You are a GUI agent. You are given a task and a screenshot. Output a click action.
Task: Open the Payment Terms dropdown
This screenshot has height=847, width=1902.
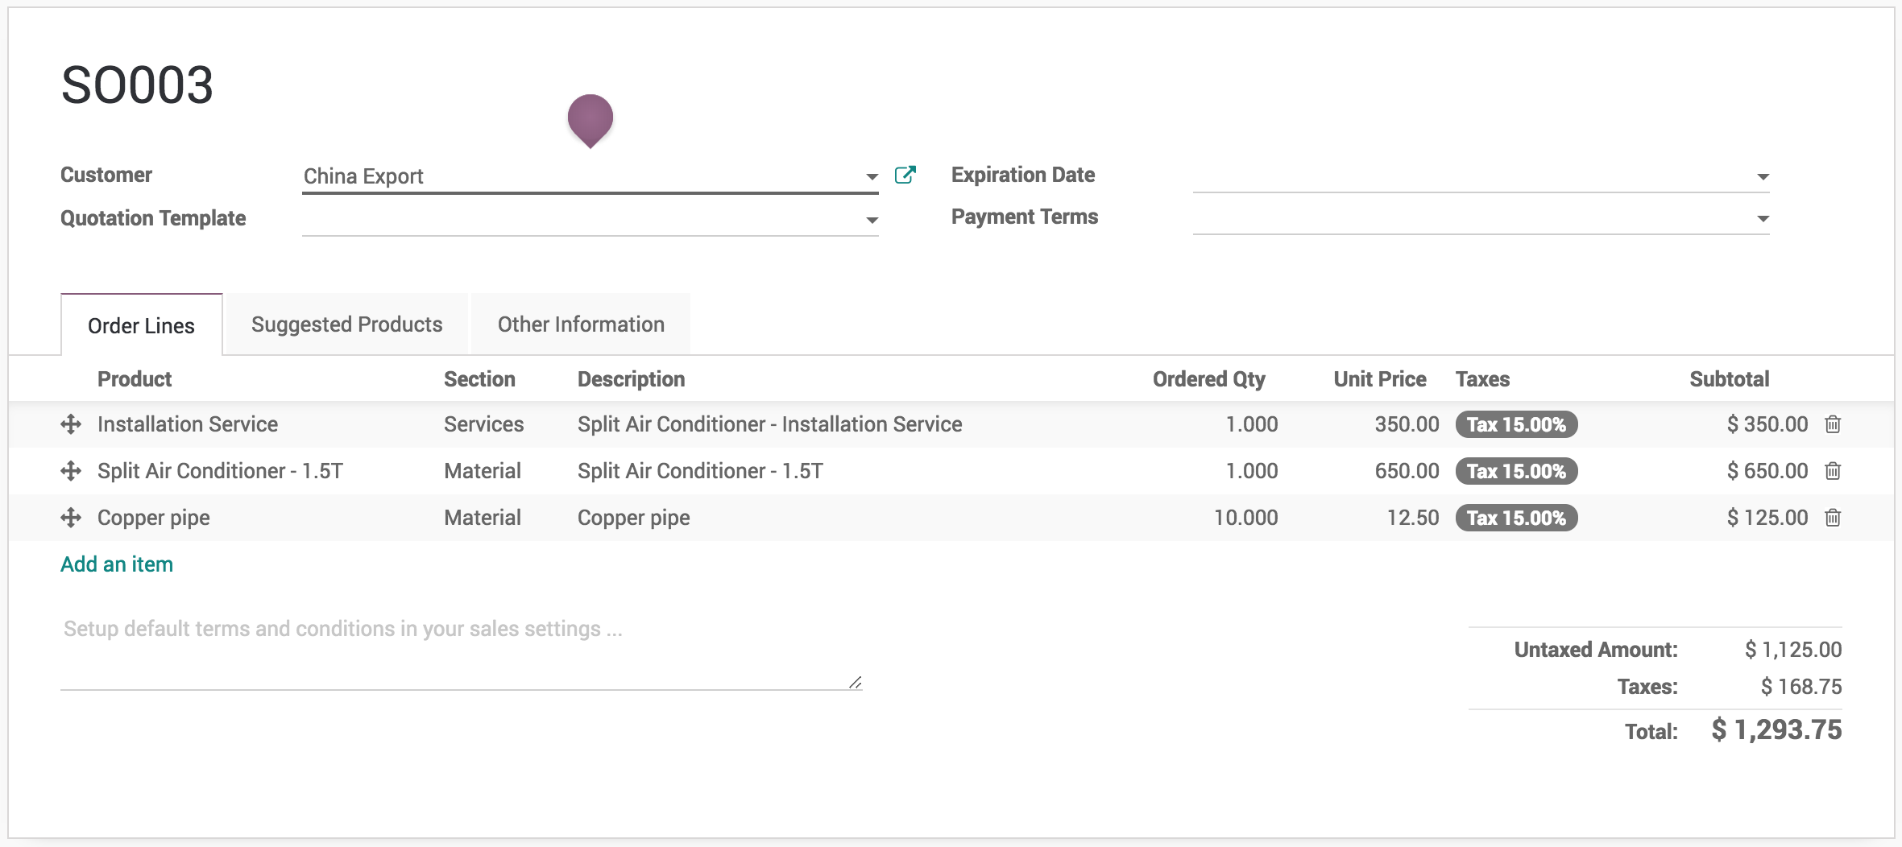[1763, 218]
